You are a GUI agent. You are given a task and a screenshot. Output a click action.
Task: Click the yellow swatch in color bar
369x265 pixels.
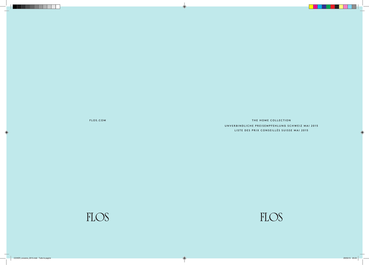coord(311,7)
